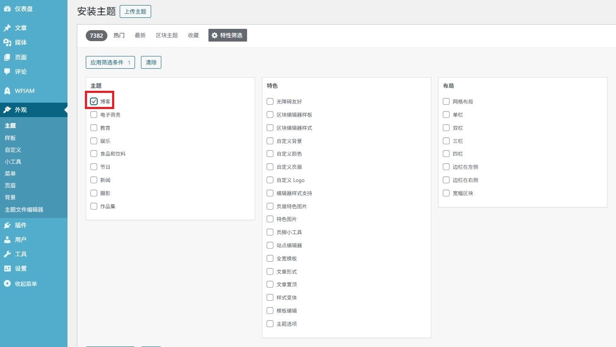Enable the 区块编辑器样式 checkbox

270,128
